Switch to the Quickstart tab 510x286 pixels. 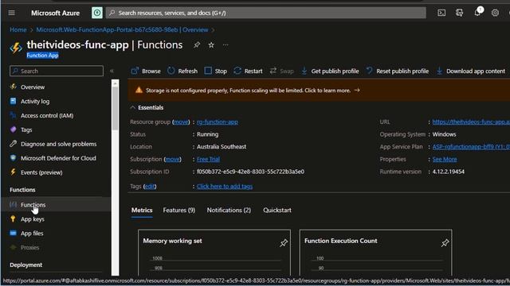277,211
